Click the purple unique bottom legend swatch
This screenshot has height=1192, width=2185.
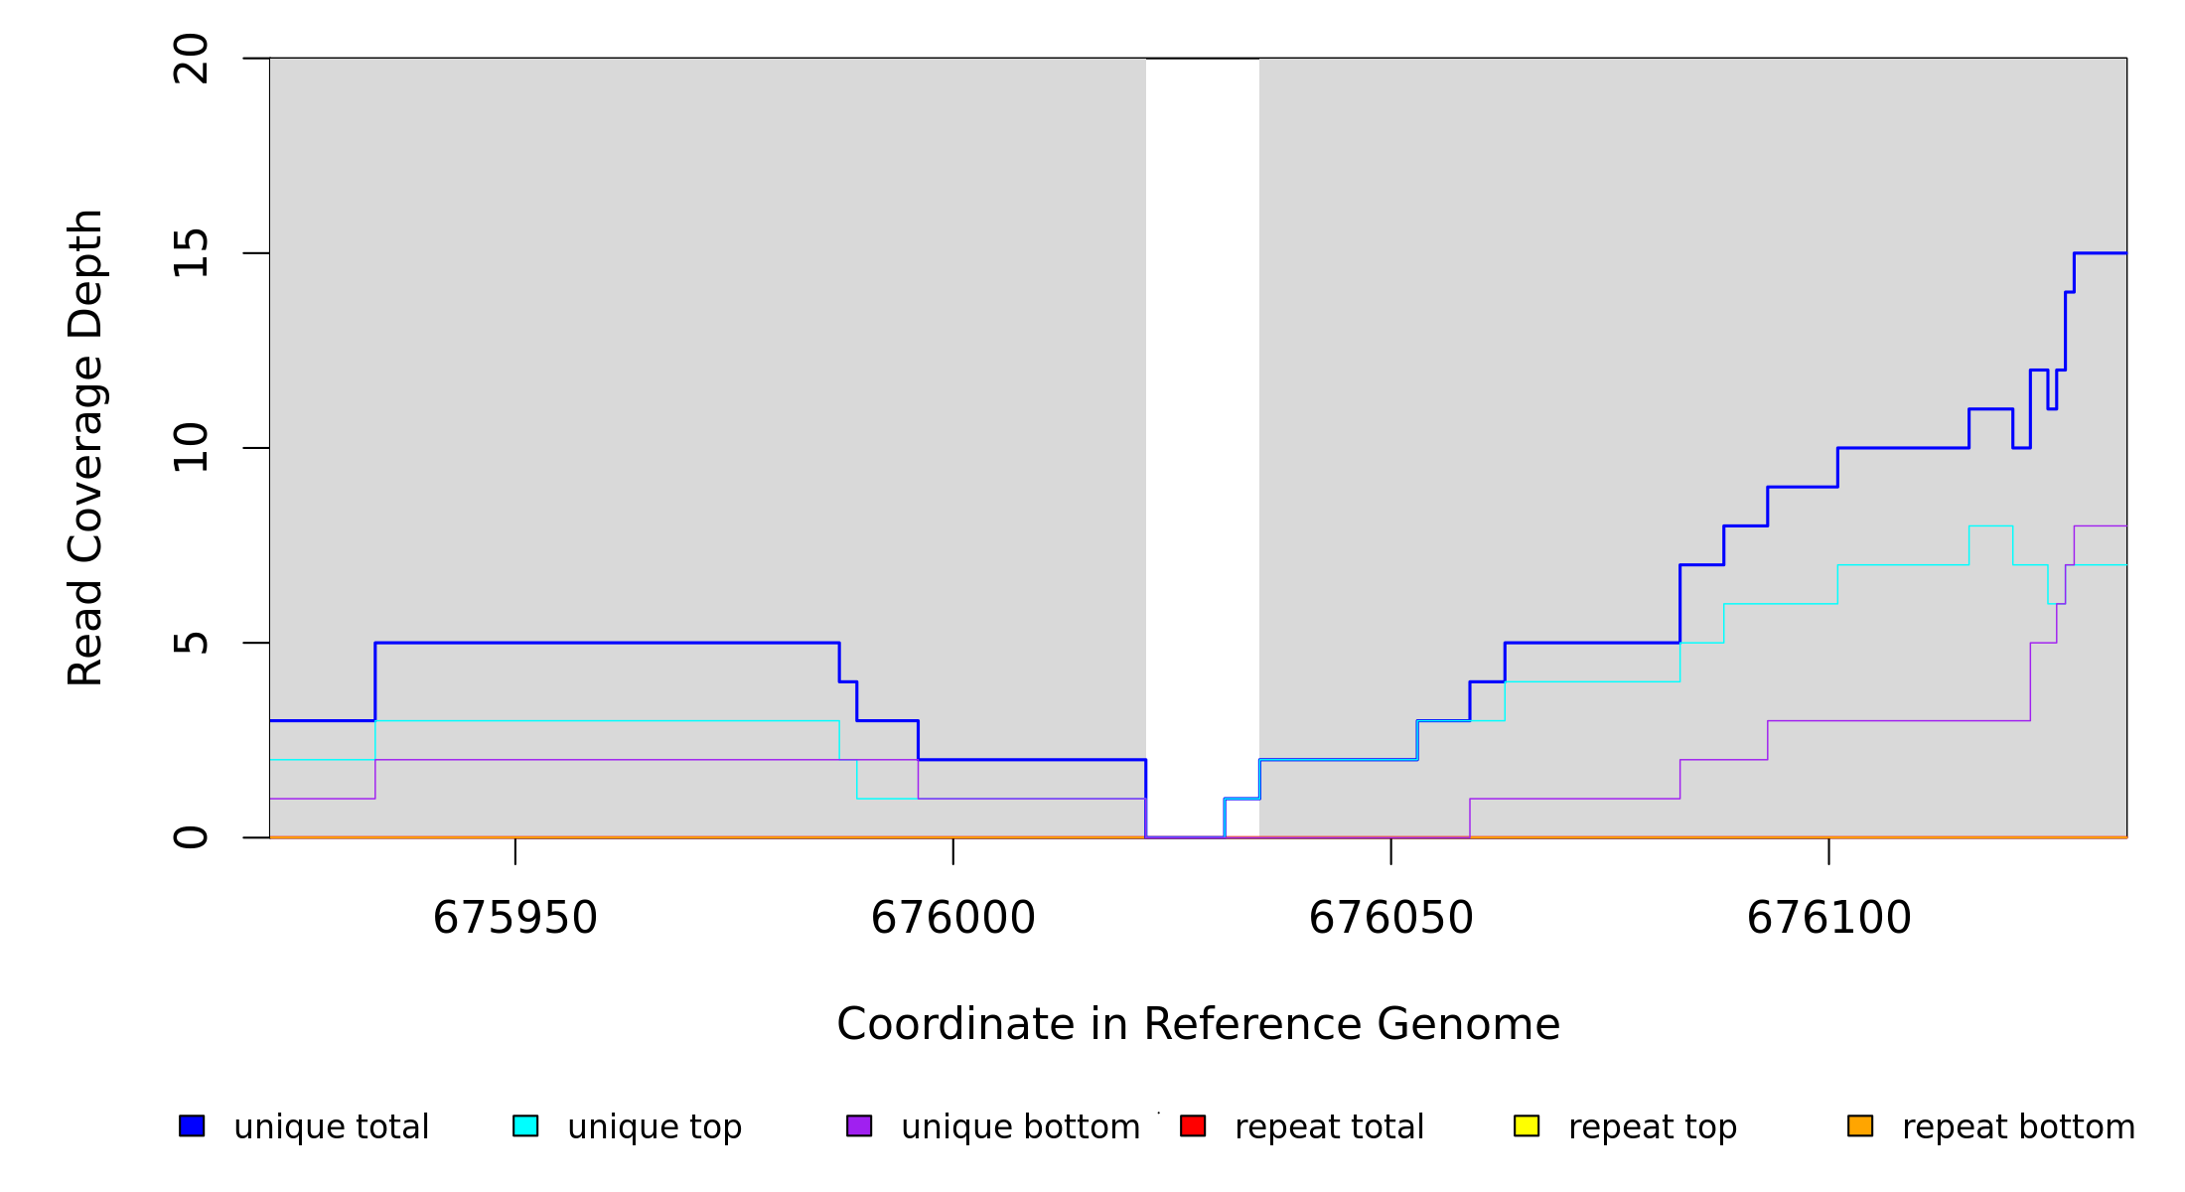(859, 1125)
